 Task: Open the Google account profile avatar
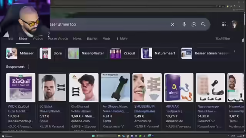pos(234,24)
